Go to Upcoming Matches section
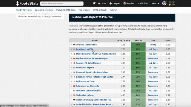 (44, 10)
